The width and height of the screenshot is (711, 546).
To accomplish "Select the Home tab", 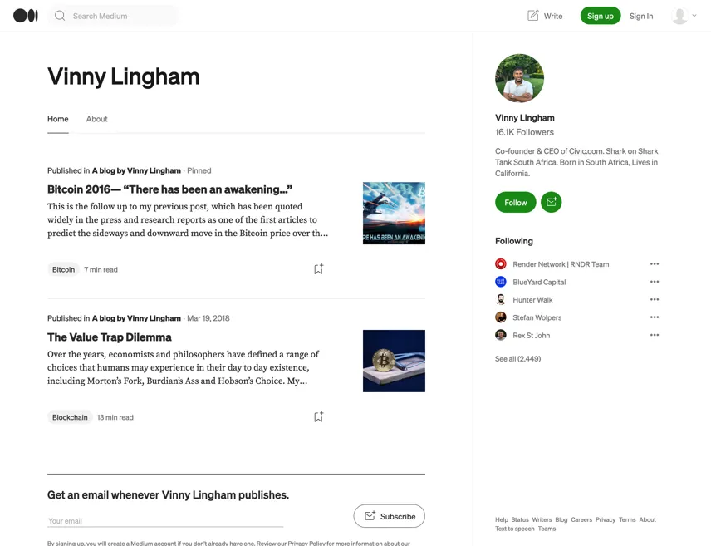I will click(58, 119).
